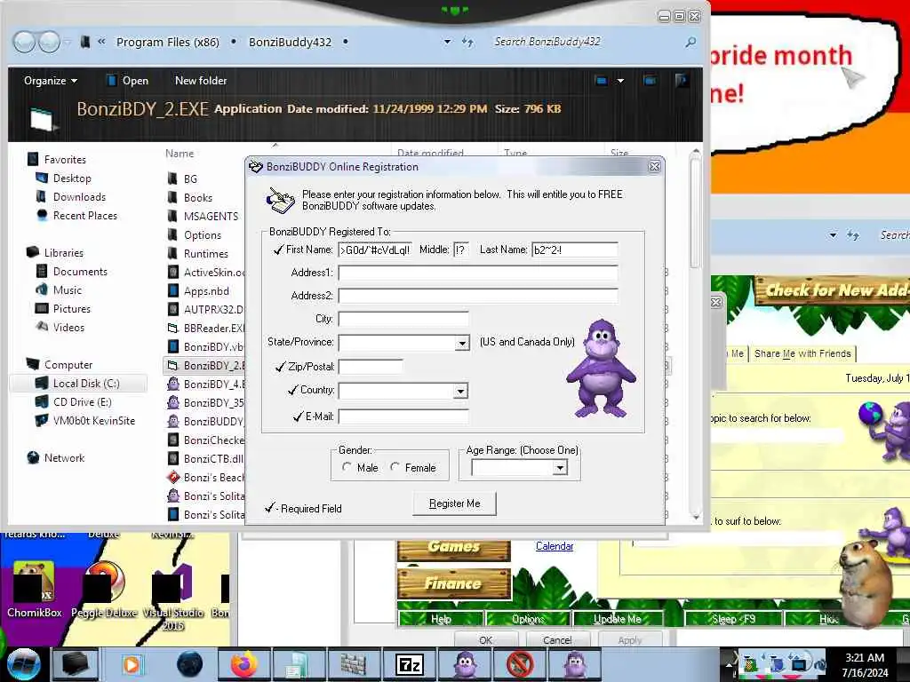
Task: Click the E-Mail input field
Action: [403, 416]
